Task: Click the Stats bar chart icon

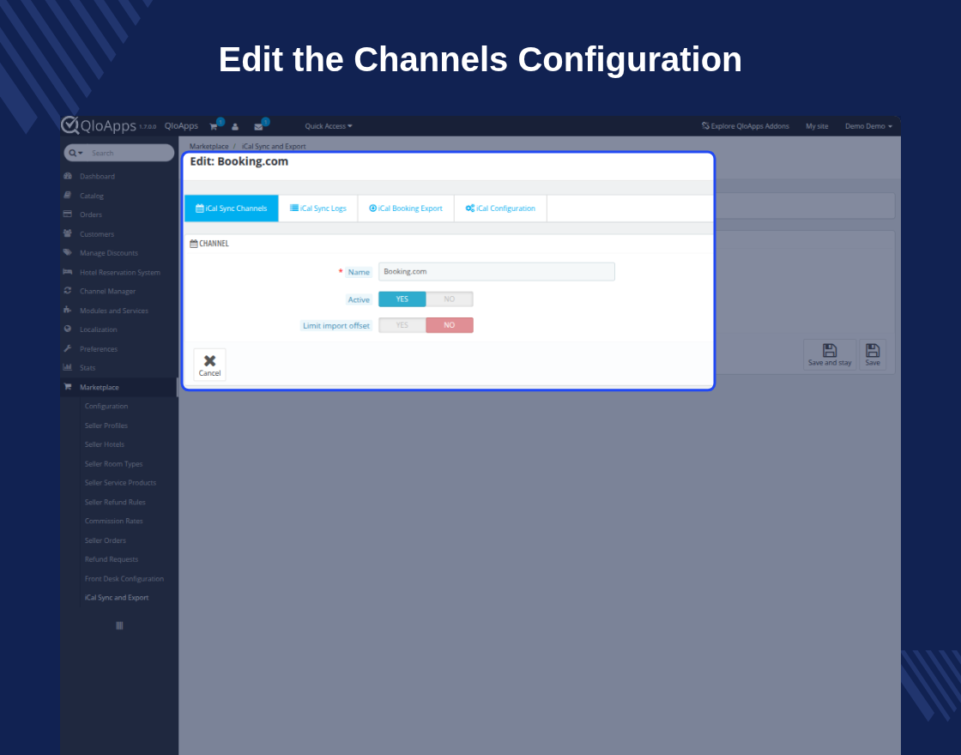Action: [x=68, y=368]
